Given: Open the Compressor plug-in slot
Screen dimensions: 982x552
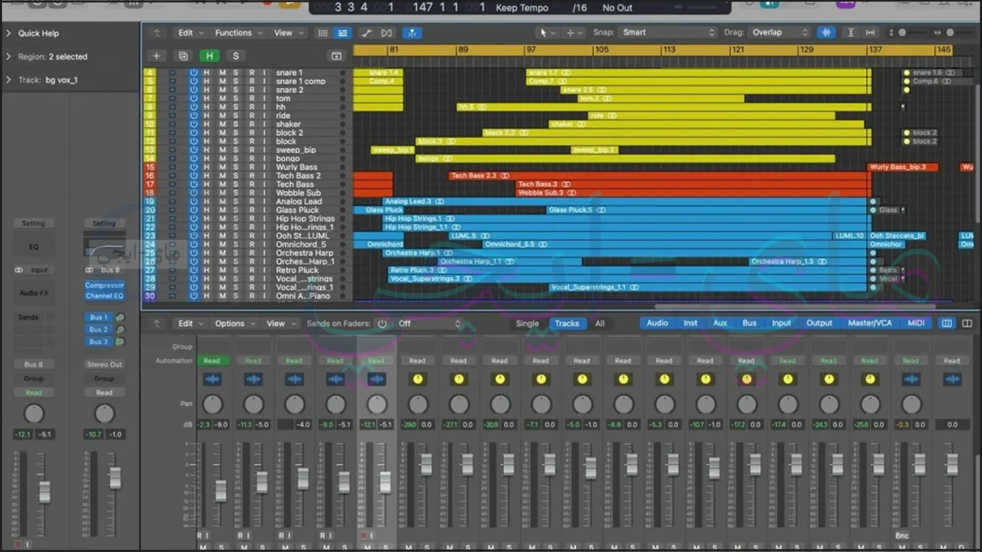Looking at the screenshot, I should click(104, 285).
